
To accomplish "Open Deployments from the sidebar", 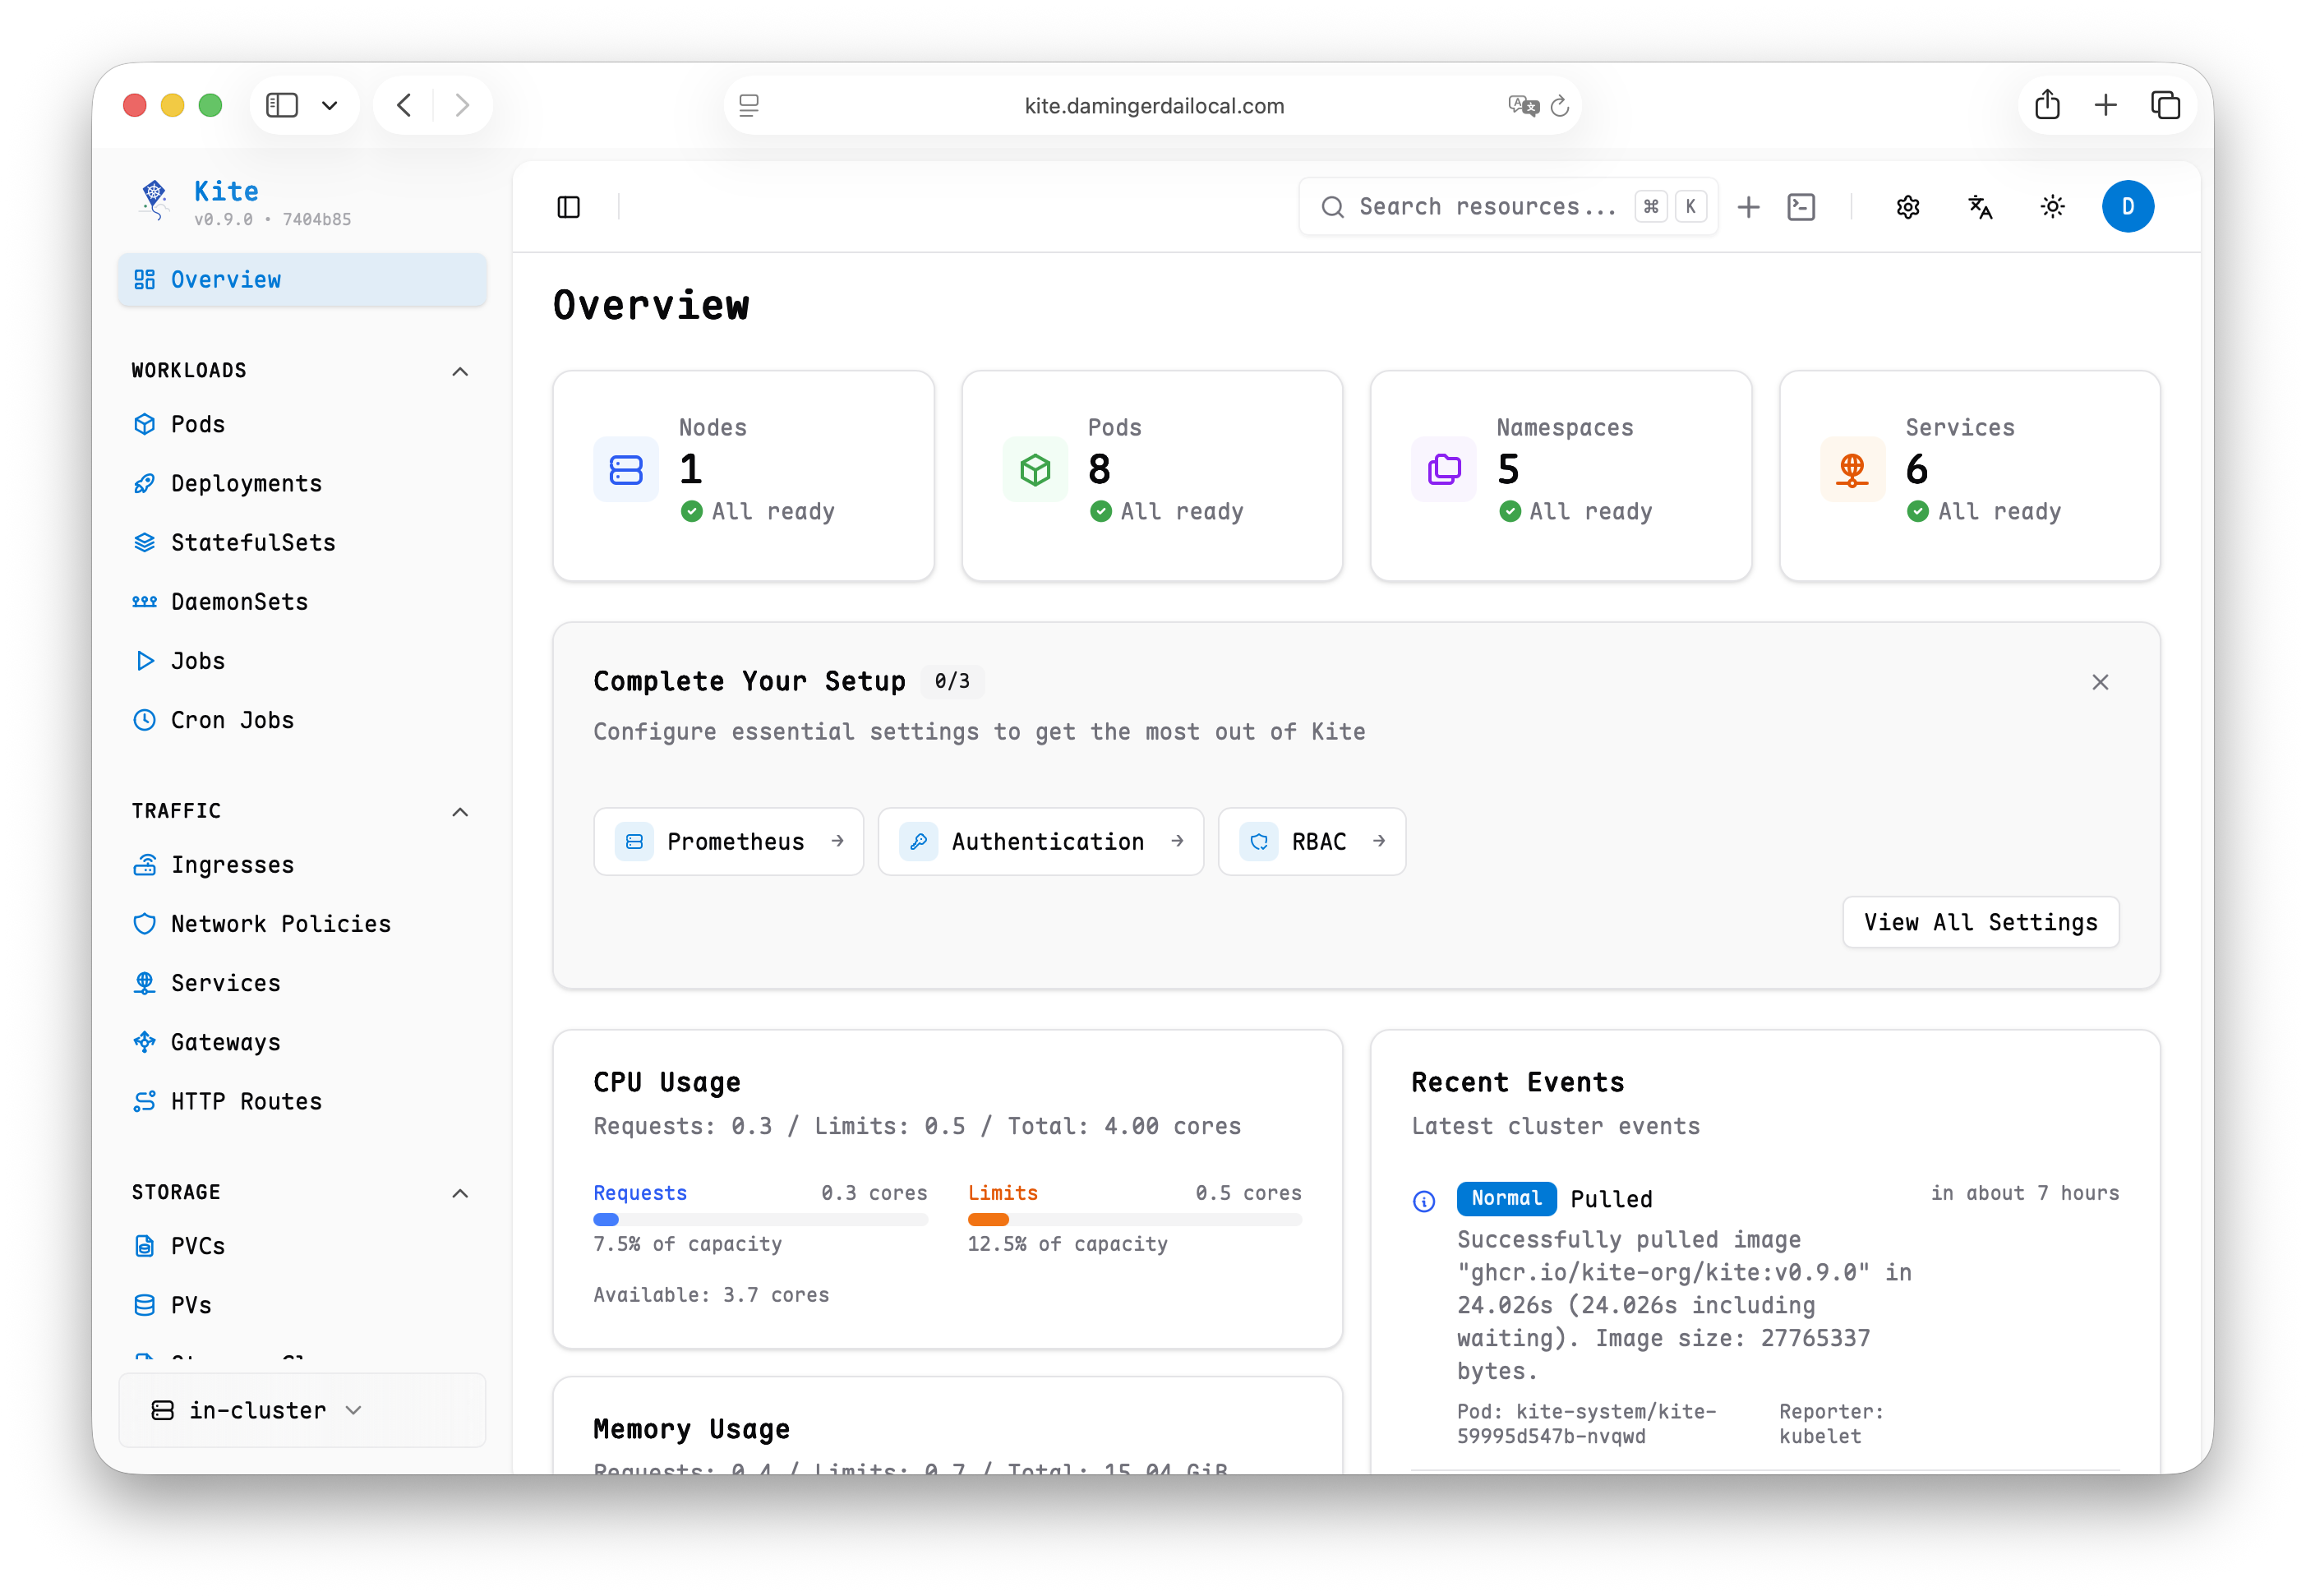I will tap(246, 484).
